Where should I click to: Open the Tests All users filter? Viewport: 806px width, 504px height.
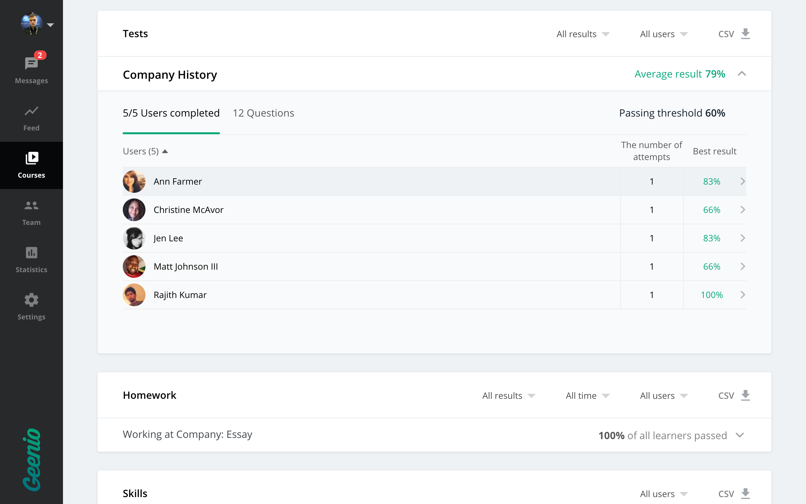[x=663, y=34]
